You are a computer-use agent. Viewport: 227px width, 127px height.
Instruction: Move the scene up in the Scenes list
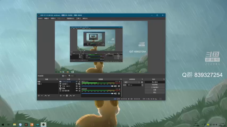tap(46, 96)
